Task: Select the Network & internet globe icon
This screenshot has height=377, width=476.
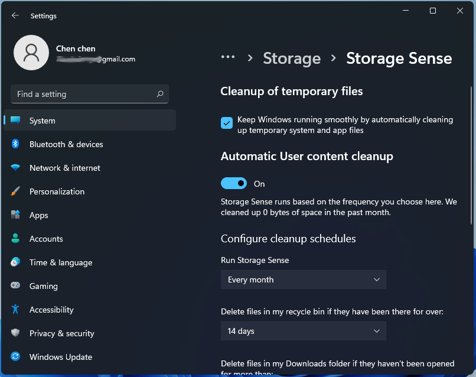Action: (15, 168)
